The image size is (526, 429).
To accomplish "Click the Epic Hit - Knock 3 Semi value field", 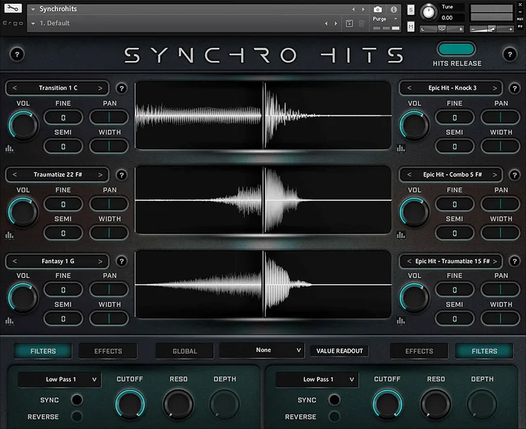I will (x=454, y=147).
